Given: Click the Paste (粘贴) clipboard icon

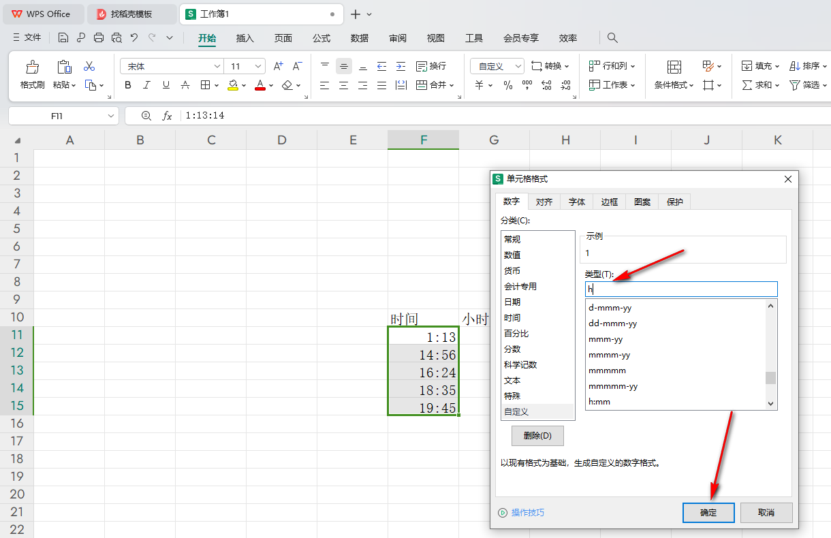Looking at the screenshot, I should [x=64, y=67].
